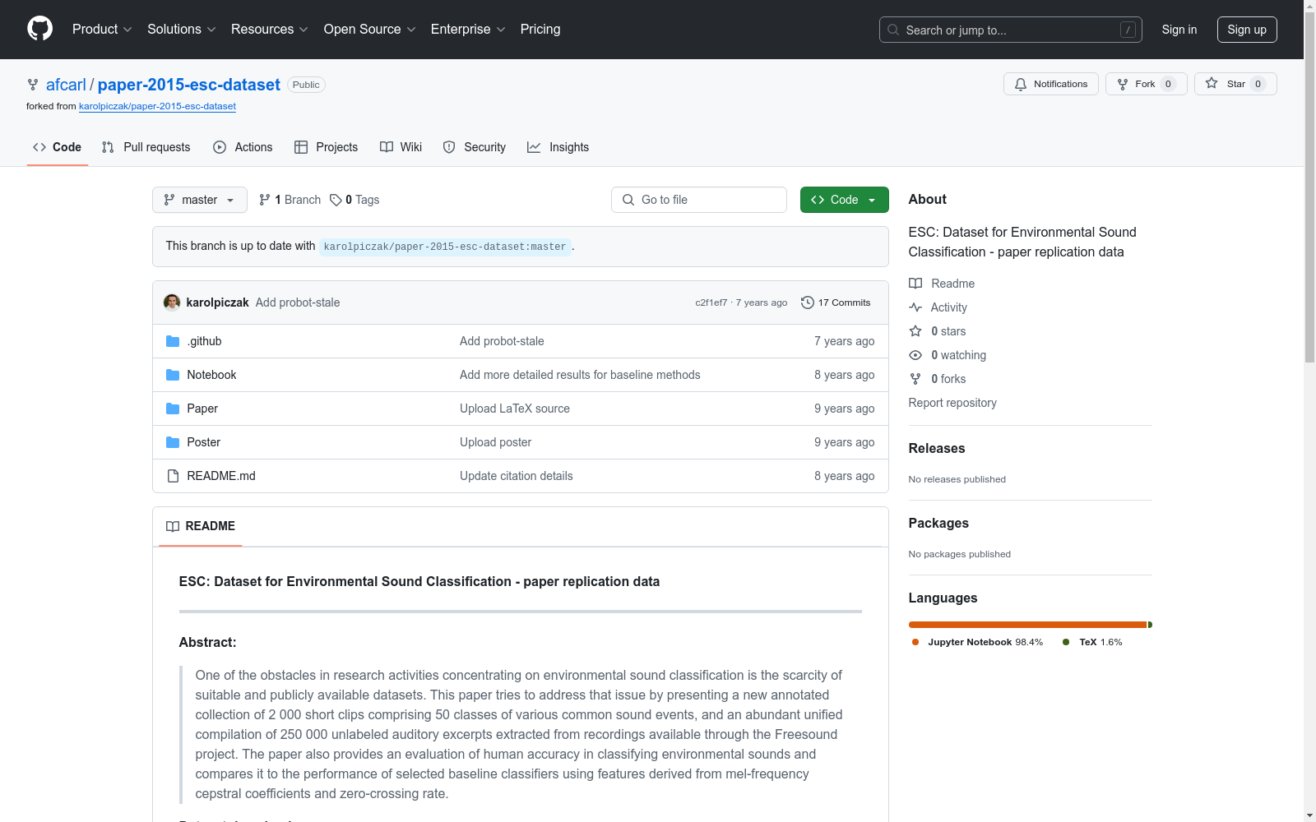Expand the green Code dropdown button
Image resolution: width=1316 pixels, height=822 pixels.
pyautogui.click(x=845, y=200)
